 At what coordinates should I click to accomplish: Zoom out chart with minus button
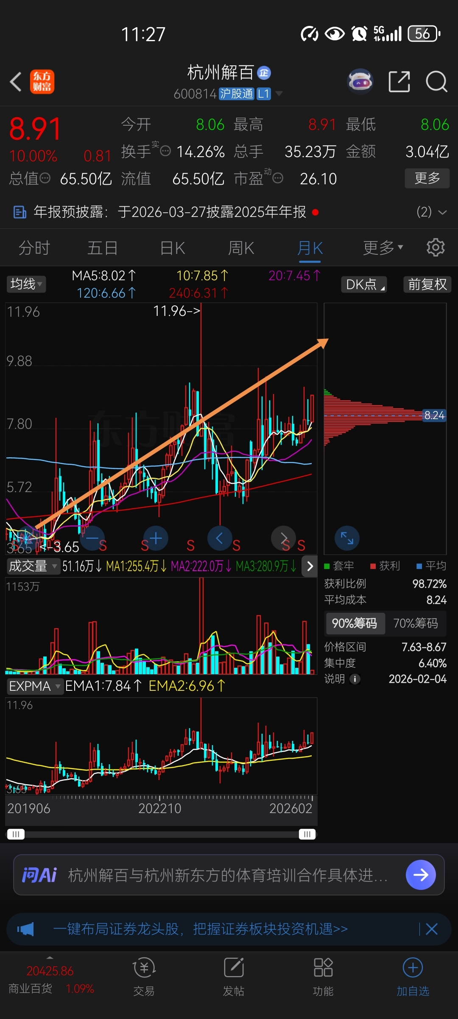point(92,538)
